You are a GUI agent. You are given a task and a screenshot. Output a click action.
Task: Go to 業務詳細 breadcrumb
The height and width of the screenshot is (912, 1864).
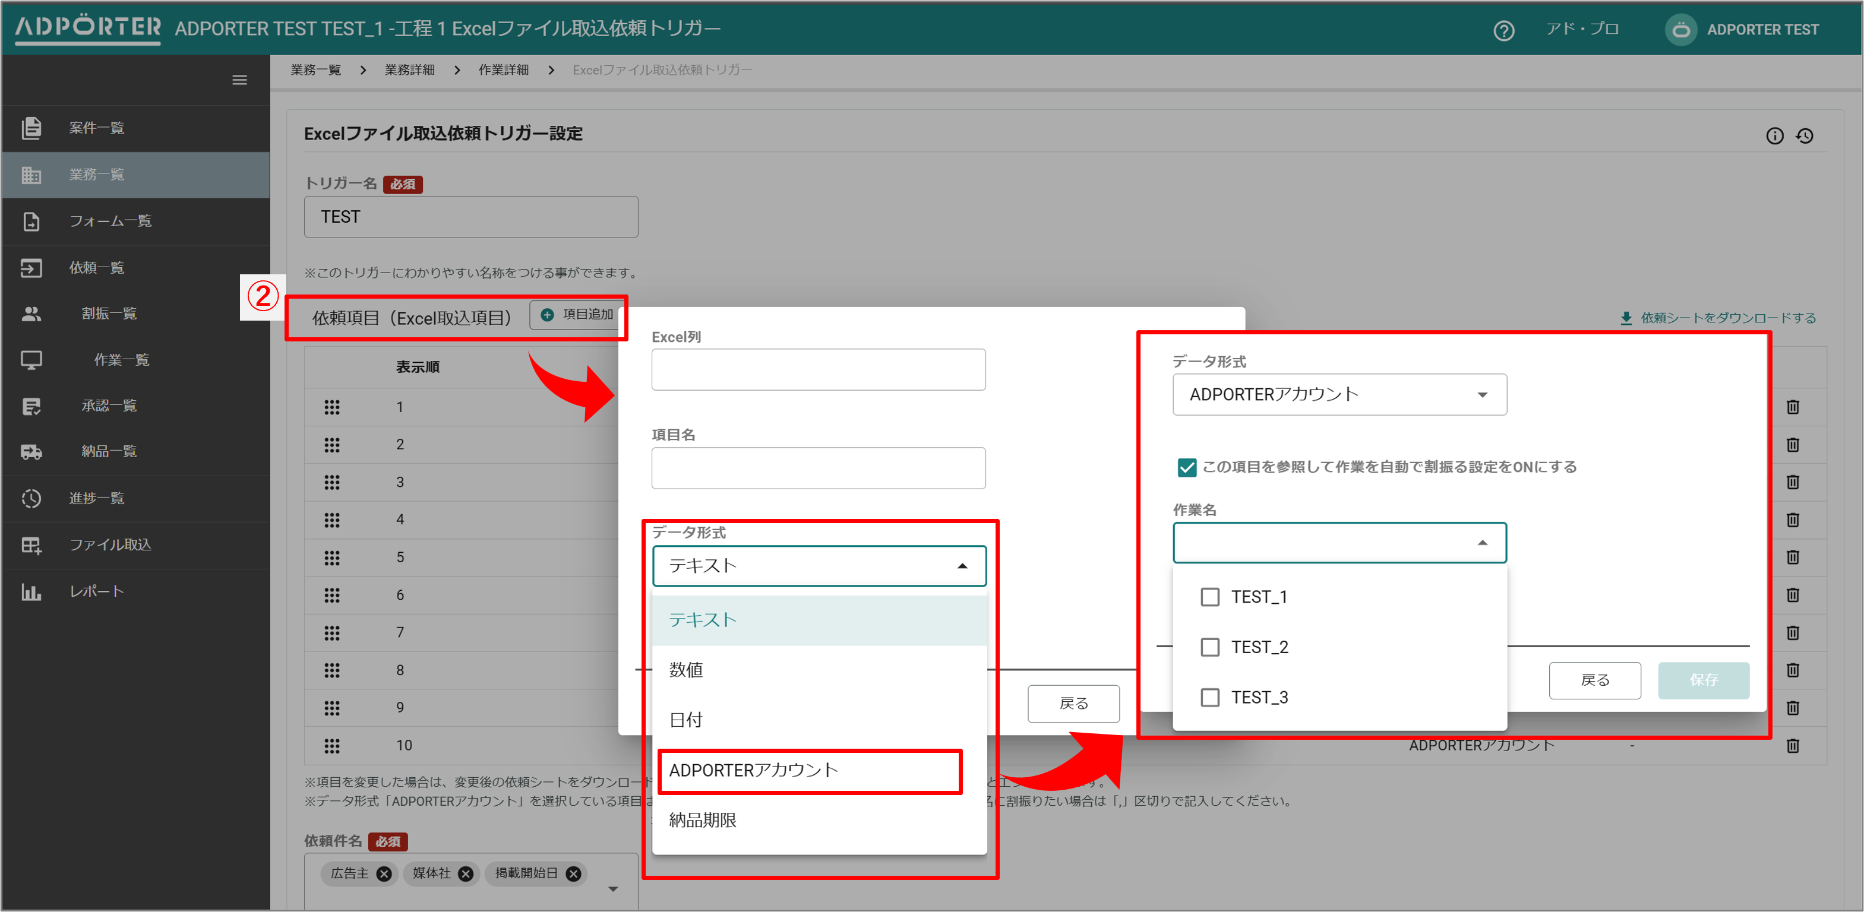tap(409, 70)
